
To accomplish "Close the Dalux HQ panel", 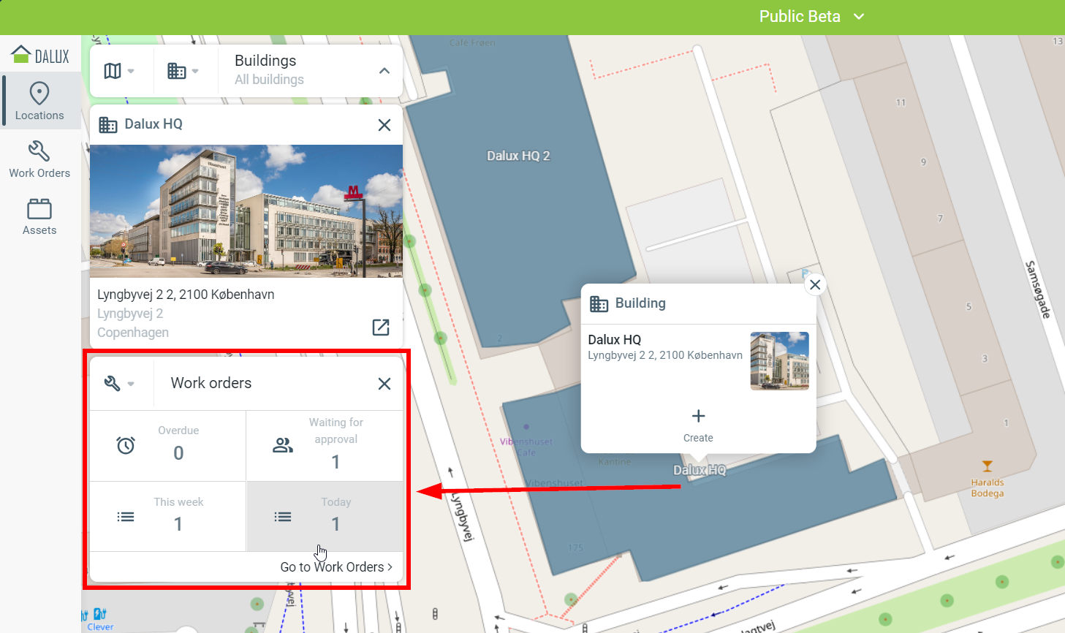I will (x=384, y=125).
